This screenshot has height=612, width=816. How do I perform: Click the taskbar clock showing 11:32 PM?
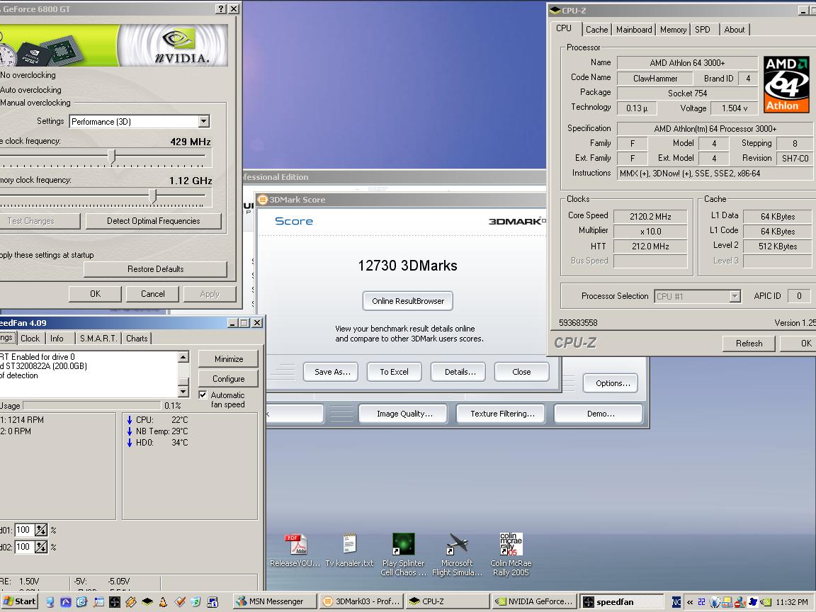coord(791,602)
